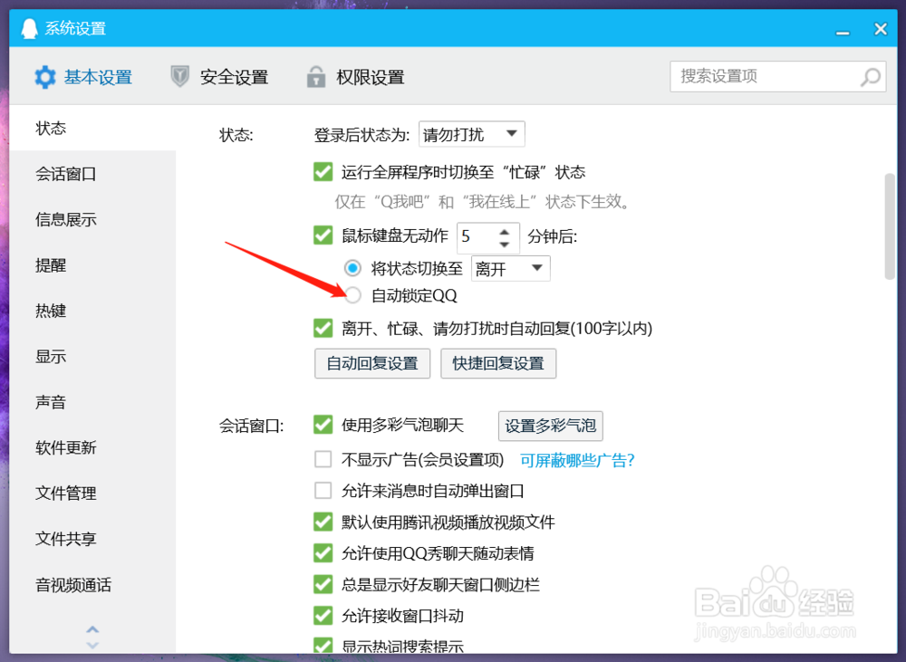Click the up chevron at sidebar bottom
The height and width of the screenshot is (662, 906).
click(x=92, y=628)
